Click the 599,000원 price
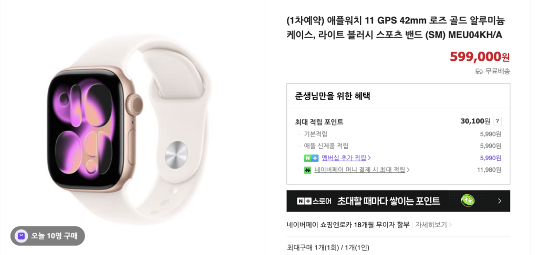The height and width of the screenshot is (255, 538). [x=480, y=57]
